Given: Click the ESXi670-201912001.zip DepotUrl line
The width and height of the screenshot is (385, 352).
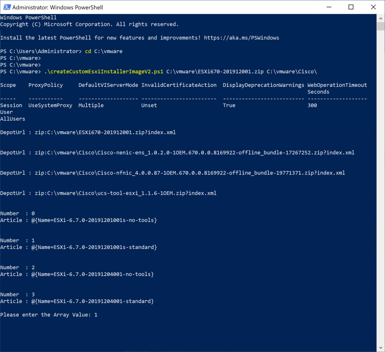Looking at the screenshot, I should pyautogui.click(x=88, y=132).
